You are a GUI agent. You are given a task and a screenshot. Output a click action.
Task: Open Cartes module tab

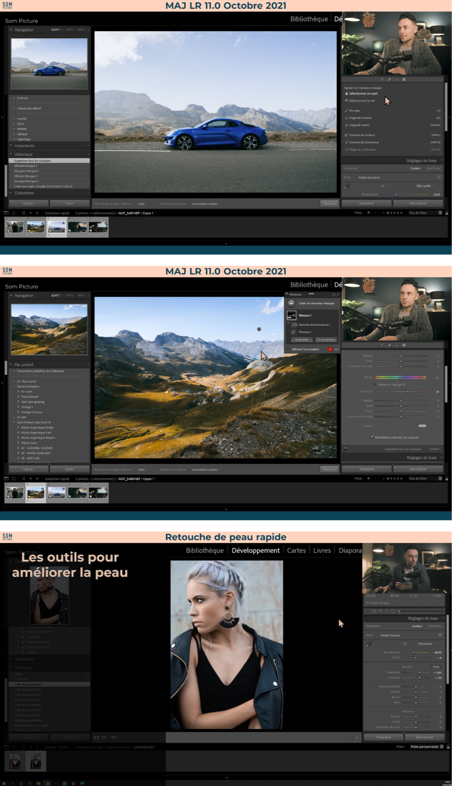pos(296,550)
